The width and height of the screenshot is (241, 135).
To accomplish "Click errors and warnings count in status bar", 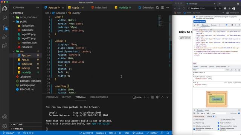I will (29, 133).
